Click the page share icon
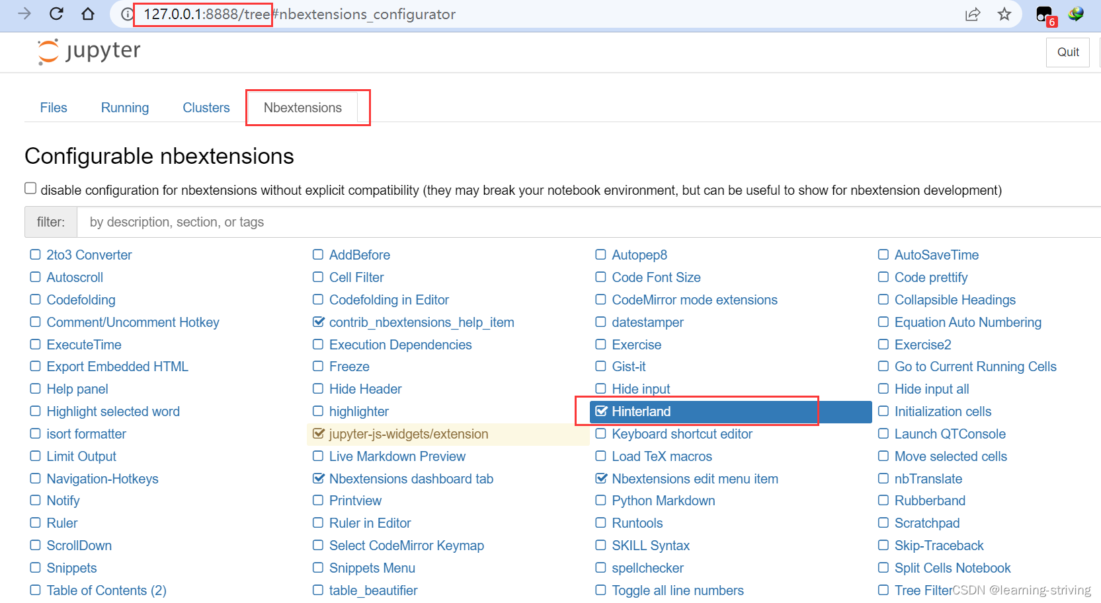 (x=973, y=14)
